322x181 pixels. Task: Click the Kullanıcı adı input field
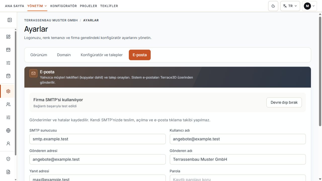[238, 139]
